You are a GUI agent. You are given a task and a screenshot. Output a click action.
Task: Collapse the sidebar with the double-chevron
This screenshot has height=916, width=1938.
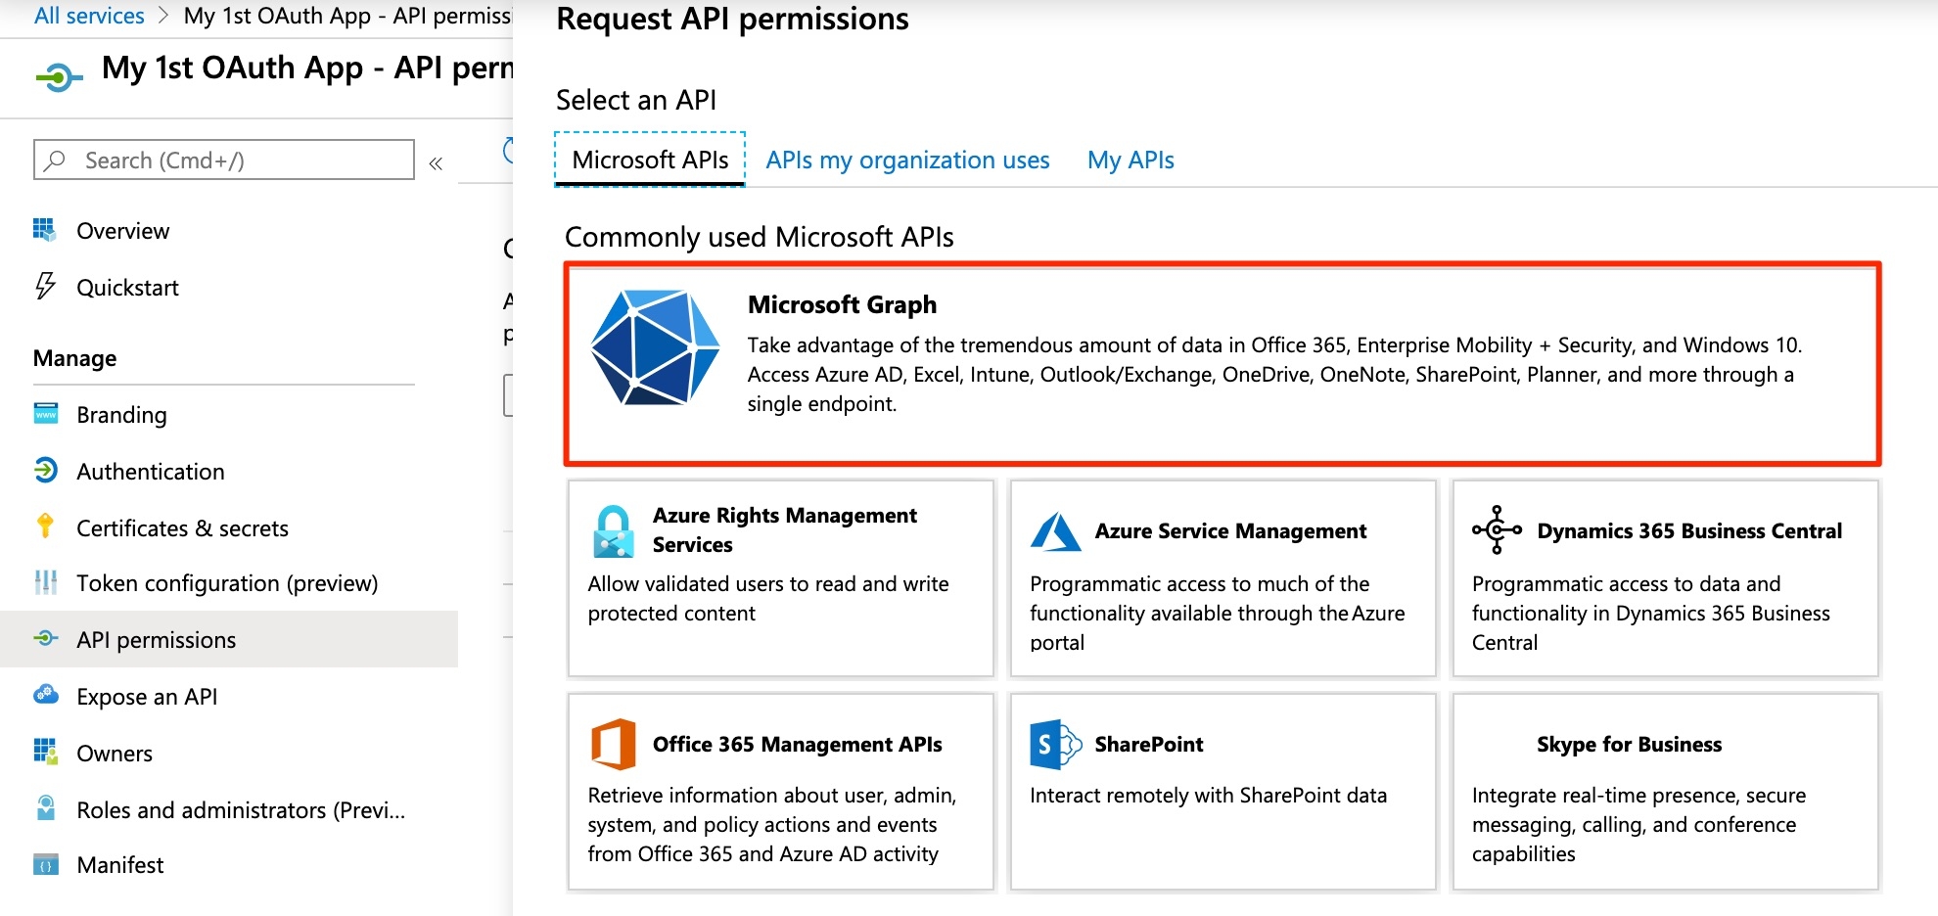[x=436, y=163]
